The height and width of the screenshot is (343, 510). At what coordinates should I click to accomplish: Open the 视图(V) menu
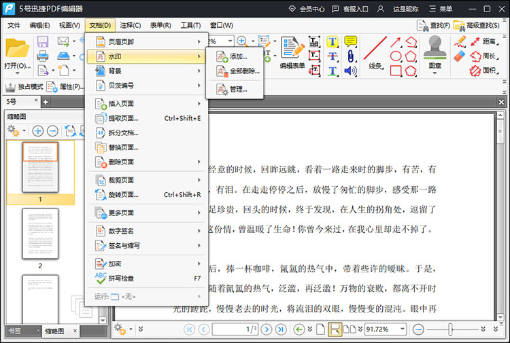(x=69, y=25)
